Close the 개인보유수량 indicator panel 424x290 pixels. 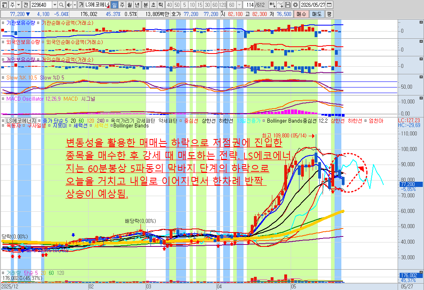pos(421,59)
